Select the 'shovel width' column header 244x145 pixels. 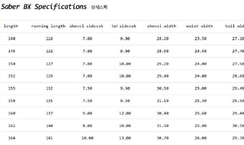pyautogui.click(x=162, y=26)
